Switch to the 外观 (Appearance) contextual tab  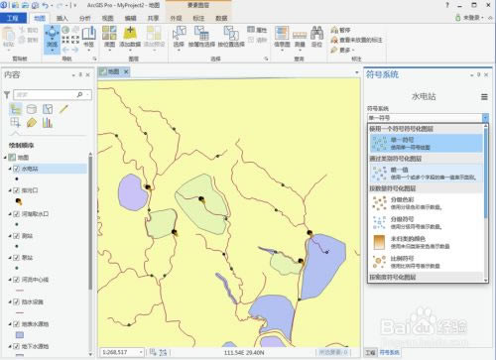(x=176, y=18)
